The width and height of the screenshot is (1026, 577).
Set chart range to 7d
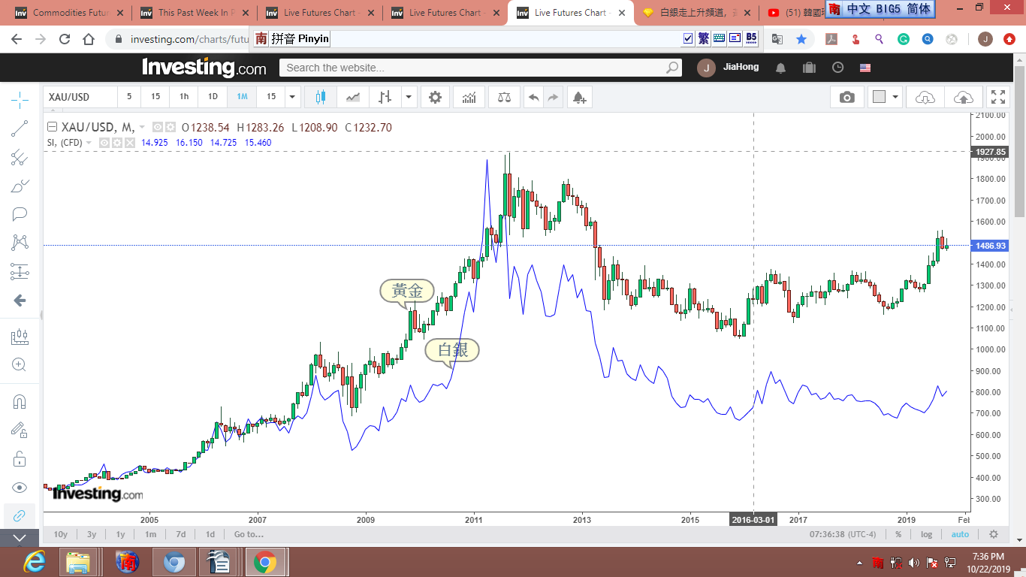pyautogui.click(x=181, y=535)
